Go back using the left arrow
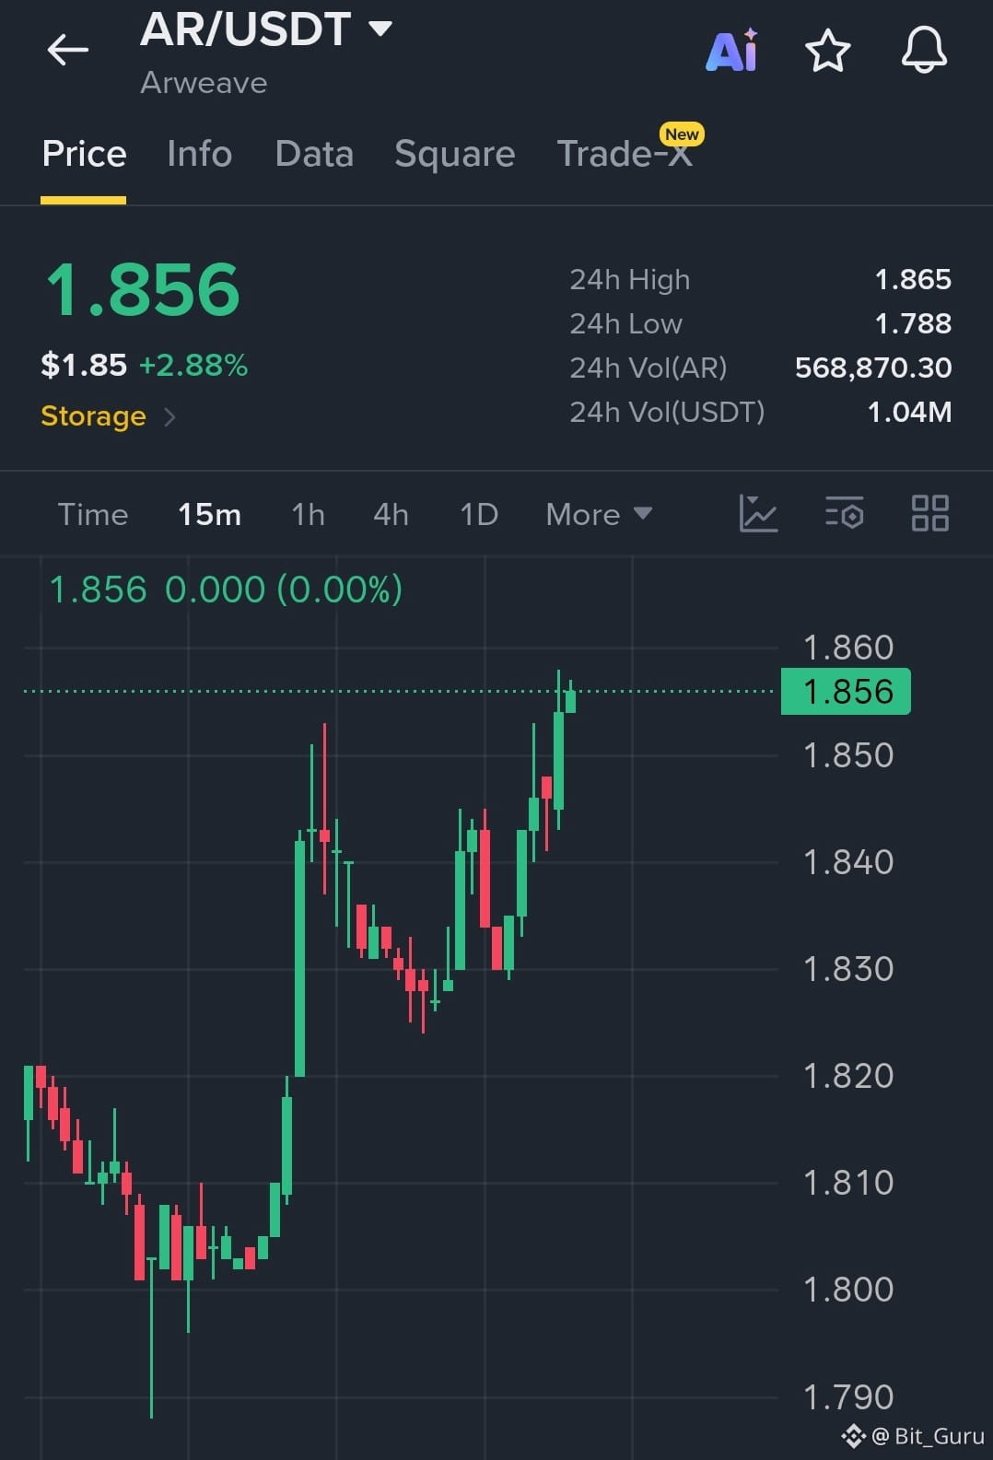 click(x=68, y=50)
